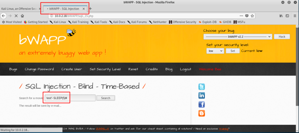
Task: Open the Exploit-DB bookmark
Action: point(208,22)
